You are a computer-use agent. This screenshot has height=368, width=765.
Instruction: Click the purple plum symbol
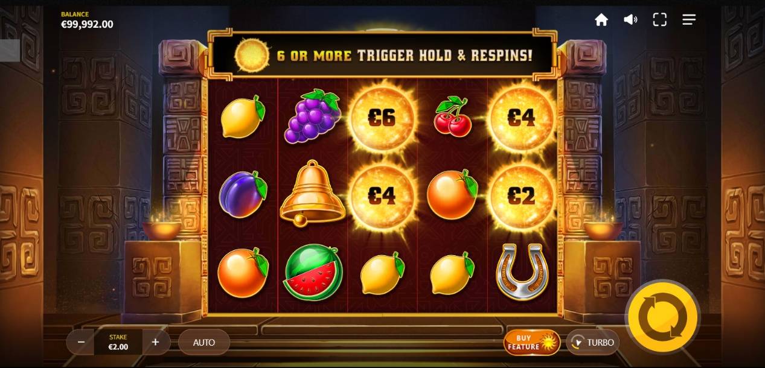click(243, 194)
